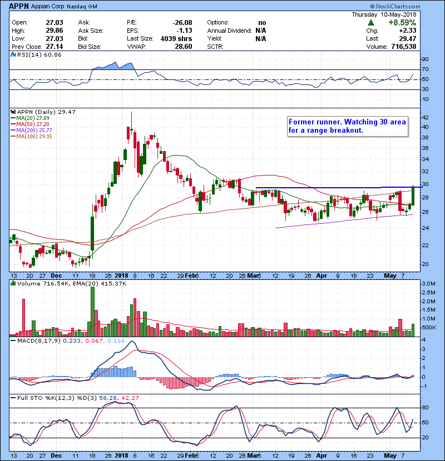
Task: Click the EPS value -1.13
Action: 184,31
